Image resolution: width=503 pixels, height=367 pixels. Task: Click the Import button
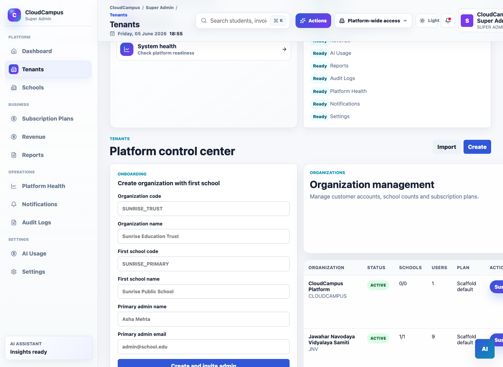coord(446,147)
